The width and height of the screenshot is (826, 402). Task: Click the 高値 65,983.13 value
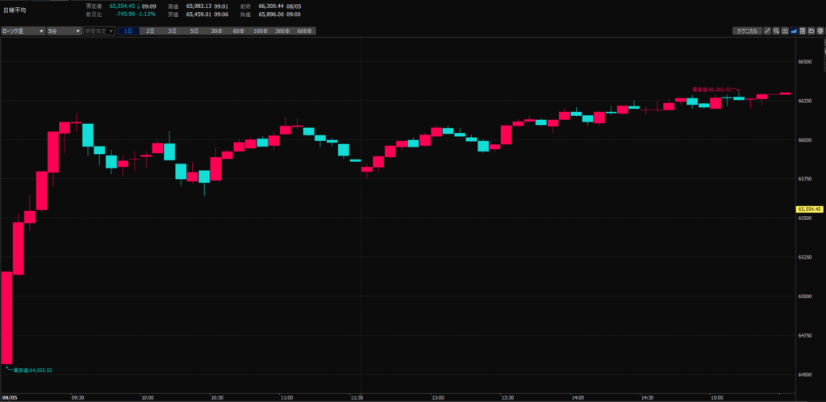[198, 6]
